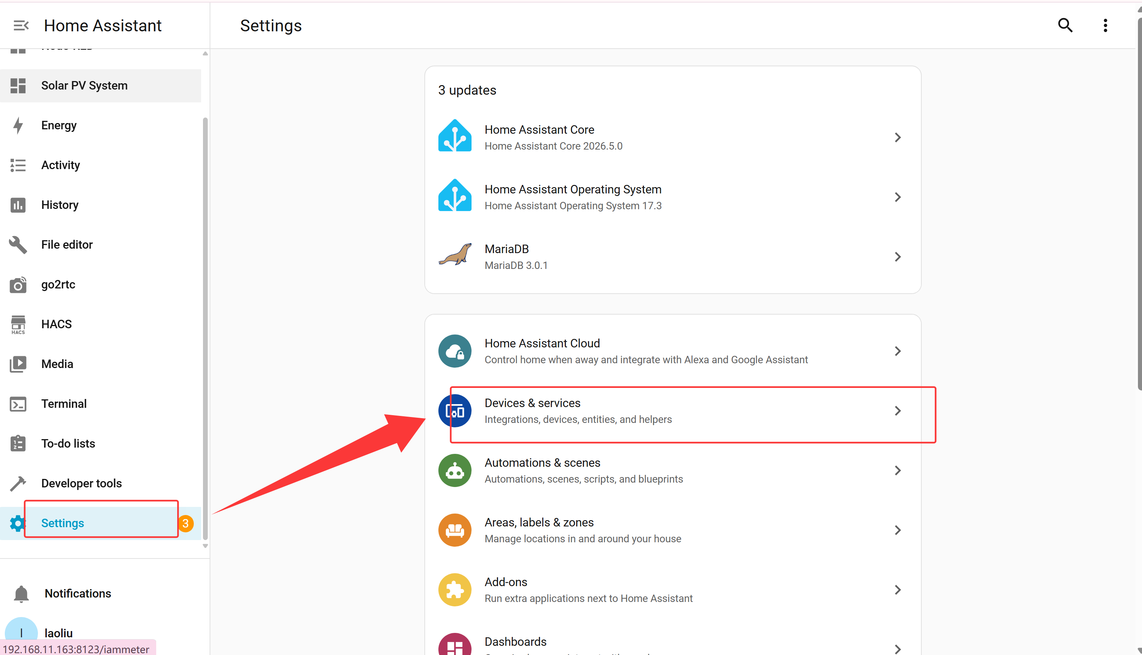The width and height of the screenshot is (1142, 655).
Task: Open the Home Assistant Core update entry
Action: (x=673, y=137)
